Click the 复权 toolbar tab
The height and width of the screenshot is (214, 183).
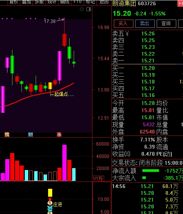click(14, 2)
